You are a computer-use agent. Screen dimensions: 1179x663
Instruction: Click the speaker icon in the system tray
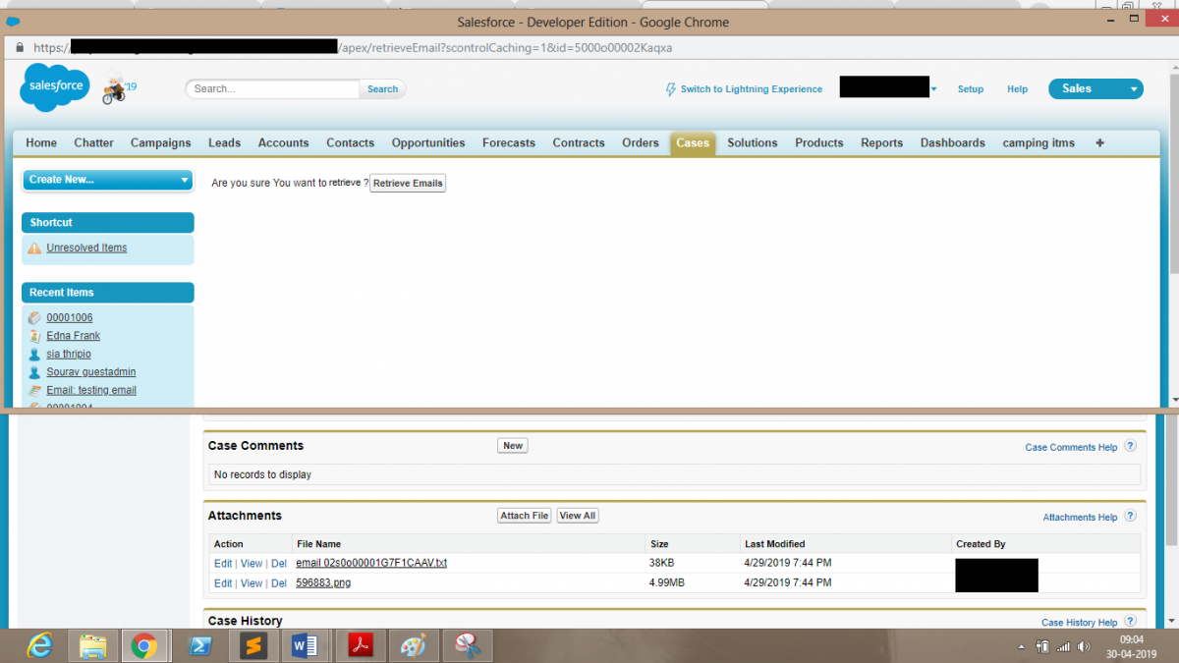1084,645
